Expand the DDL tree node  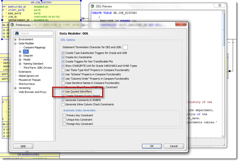pos(20,52)
